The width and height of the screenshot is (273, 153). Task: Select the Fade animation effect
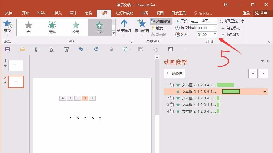point(76,27)
